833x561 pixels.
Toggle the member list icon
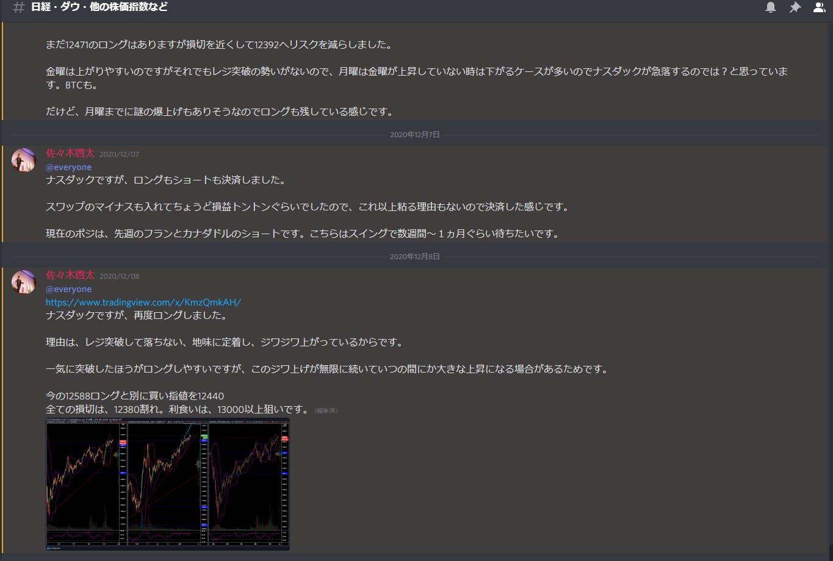[819, 7]
